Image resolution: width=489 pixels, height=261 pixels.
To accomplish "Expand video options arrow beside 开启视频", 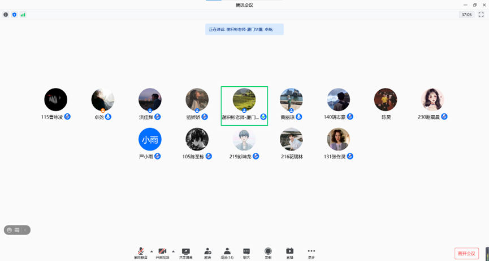I will [x=173, y=251].
